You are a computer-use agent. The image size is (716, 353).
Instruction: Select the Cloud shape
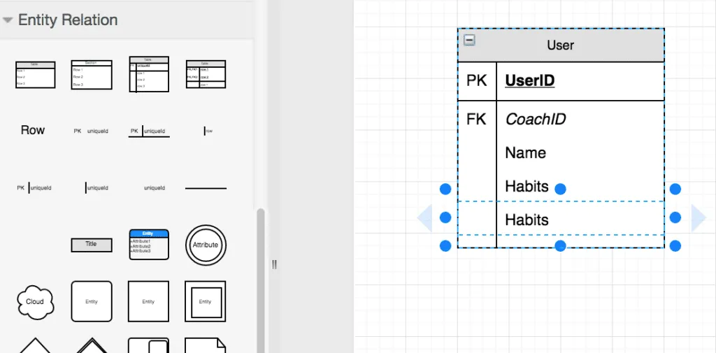coord(35,301)
